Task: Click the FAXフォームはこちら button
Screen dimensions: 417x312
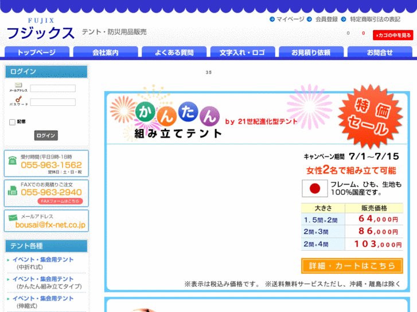Action: tap(60, 201)
